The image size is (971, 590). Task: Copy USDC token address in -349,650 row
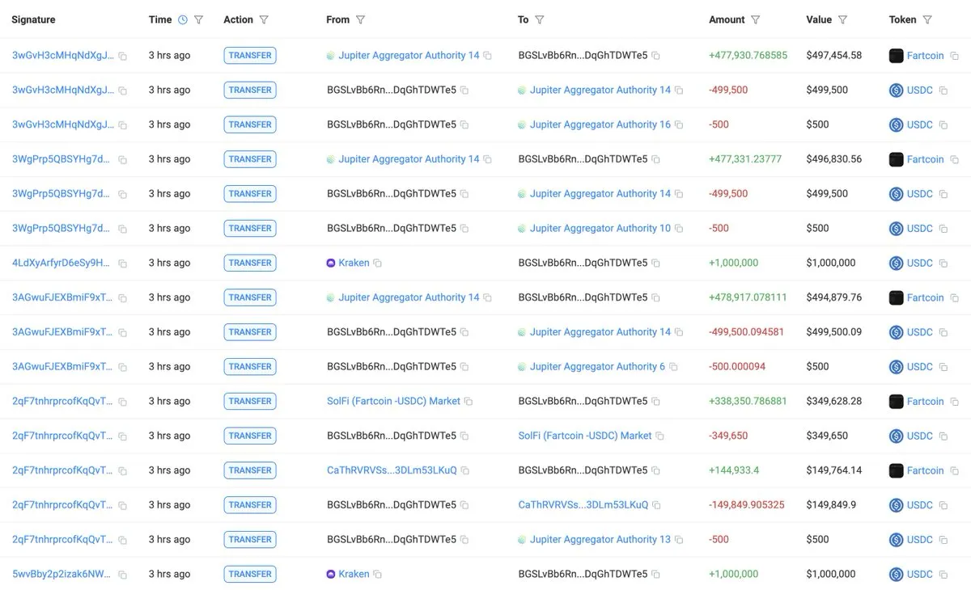click(943, 436)
